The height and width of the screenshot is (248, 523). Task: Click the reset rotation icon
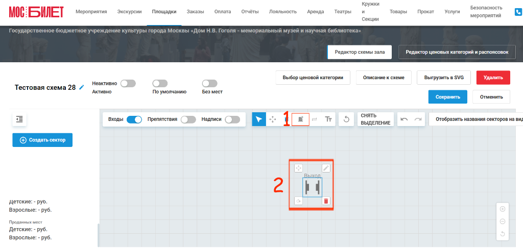(x=346, y=119)
